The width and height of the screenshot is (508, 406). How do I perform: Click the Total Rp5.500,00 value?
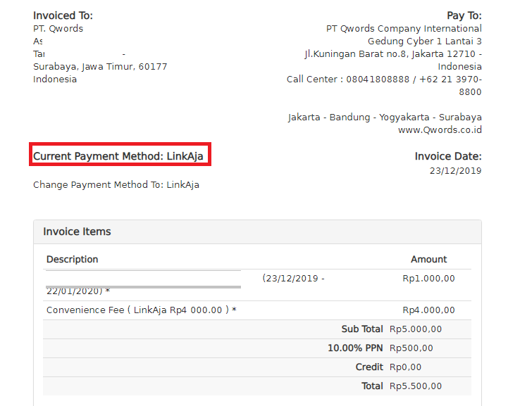(416, 386)
